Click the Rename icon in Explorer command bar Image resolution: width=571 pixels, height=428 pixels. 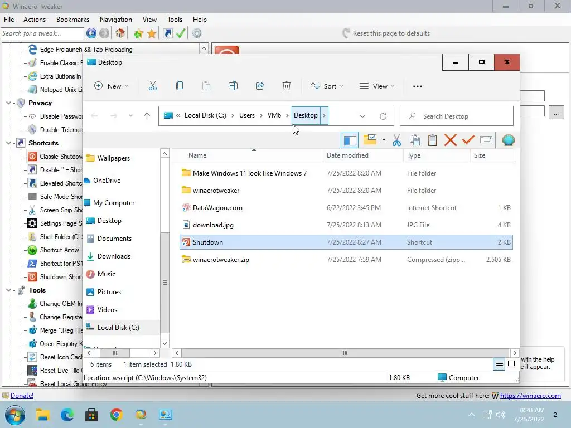click(x=233, y=86)
